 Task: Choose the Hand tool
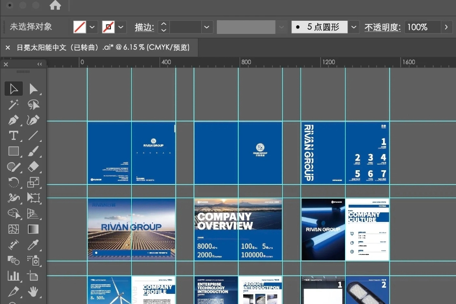point(33,291)
